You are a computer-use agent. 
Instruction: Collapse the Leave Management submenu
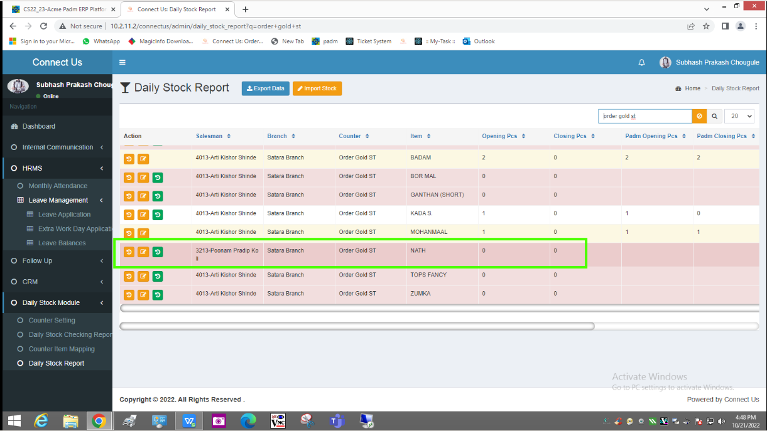pyautogui.click(x=60, y=200)
